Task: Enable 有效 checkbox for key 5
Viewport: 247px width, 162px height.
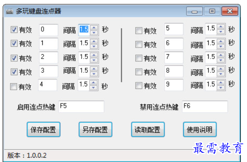Action: click(x=138, y=31)
